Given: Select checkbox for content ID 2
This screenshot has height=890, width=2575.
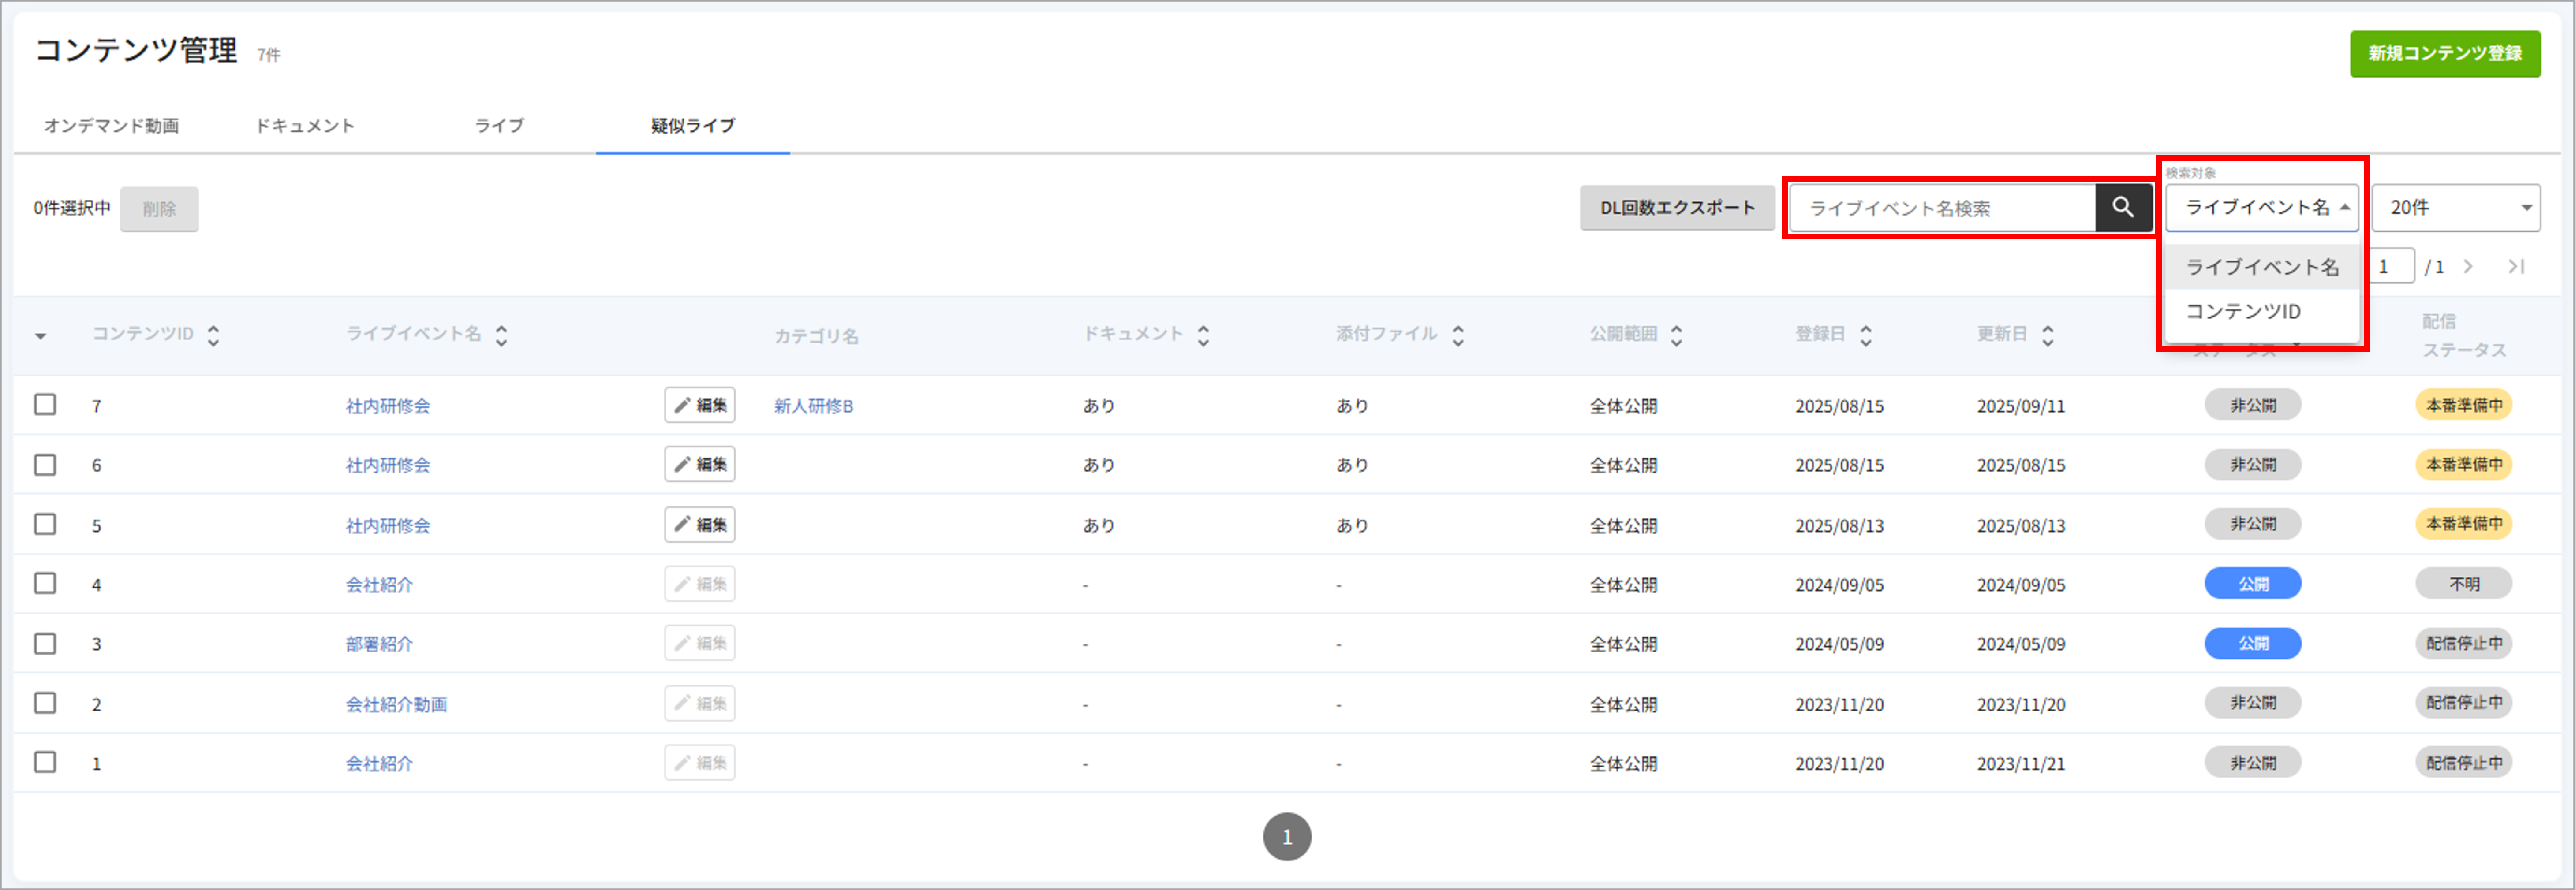Looking at the screenshot, I should click(45, 702).
